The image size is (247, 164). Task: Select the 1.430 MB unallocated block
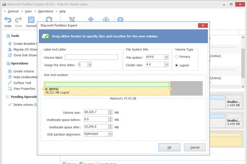[x=234, y=102]
